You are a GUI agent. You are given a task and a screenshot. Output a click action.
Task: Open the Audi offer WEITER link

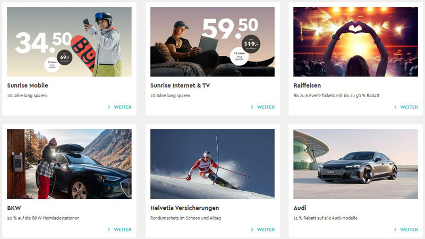[409, 229]
